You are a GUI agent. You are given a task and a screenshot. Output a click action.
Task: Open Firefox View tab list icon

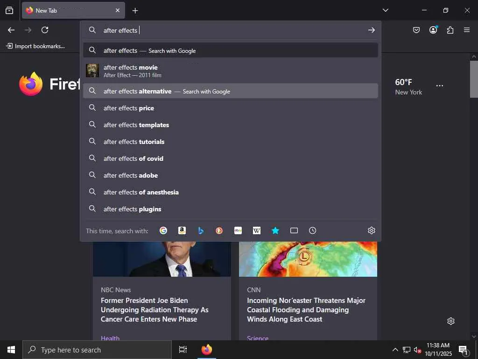pyautogui.click(x=9, y=10)
